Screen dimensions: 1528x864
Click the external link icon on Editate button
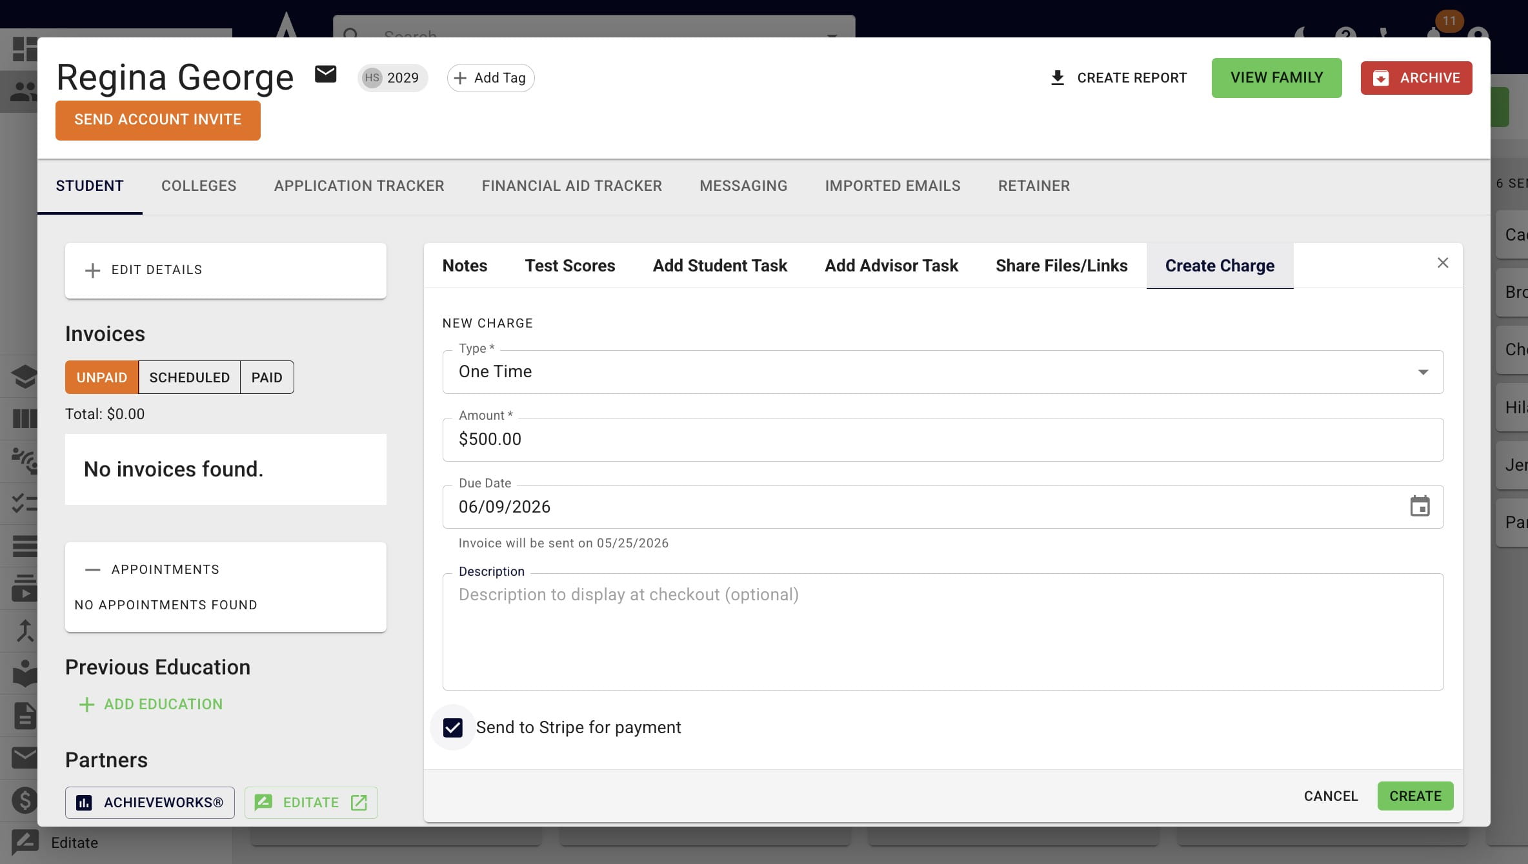359,803
